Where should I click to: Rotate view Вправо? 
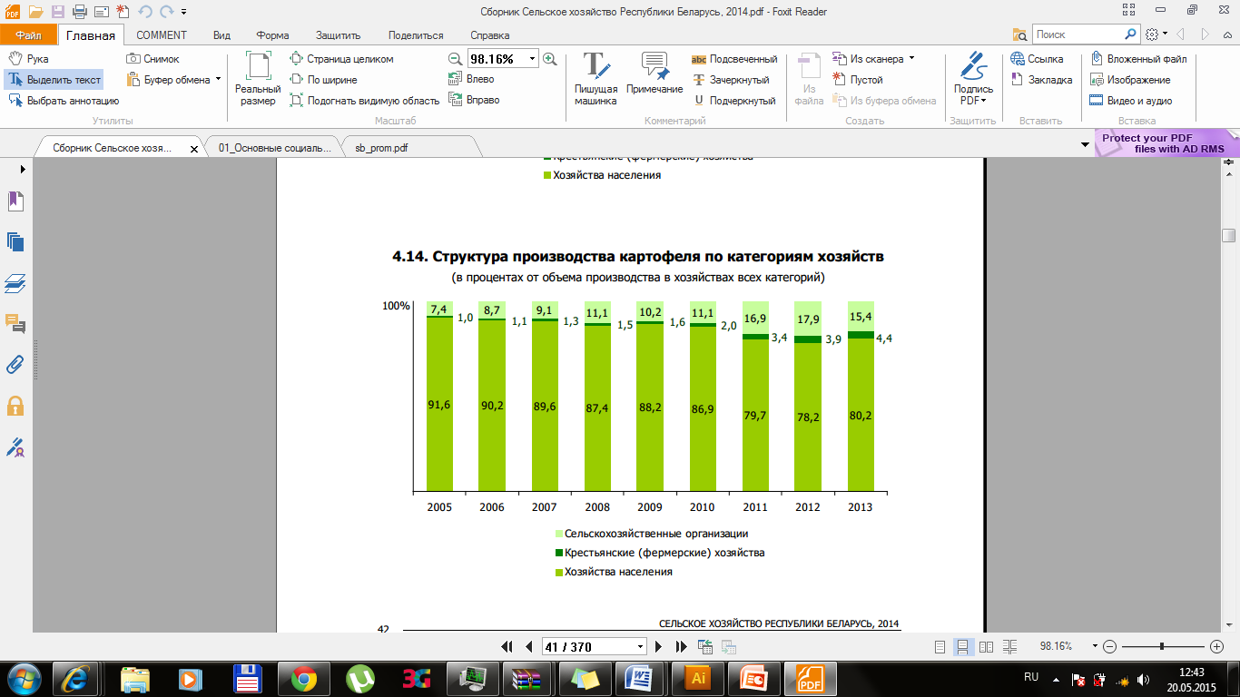click(474, 100)
